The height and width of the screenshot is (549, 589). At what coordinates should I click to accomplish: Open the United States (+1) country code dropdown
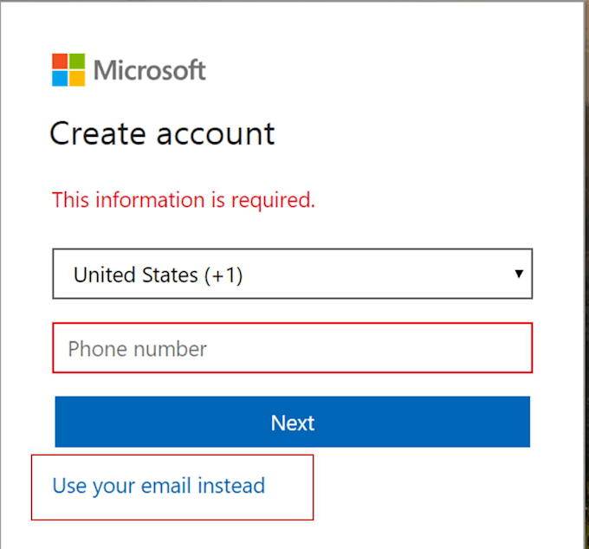pos(292,274)
